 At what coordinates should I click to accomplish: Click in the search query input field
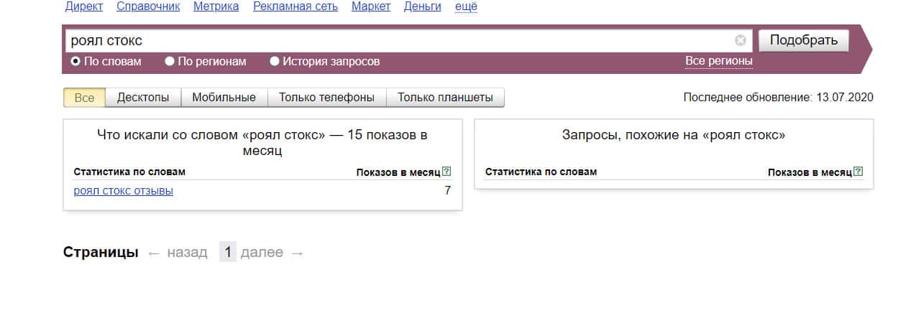395,40
